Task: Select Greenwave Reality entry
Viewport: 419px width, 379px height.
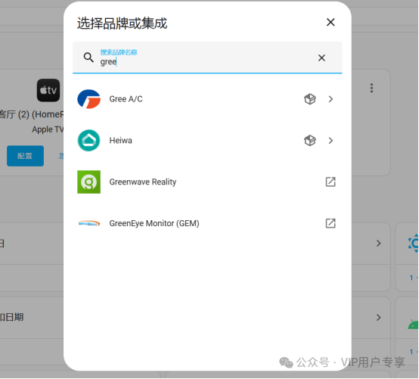Action: point(207,182)
